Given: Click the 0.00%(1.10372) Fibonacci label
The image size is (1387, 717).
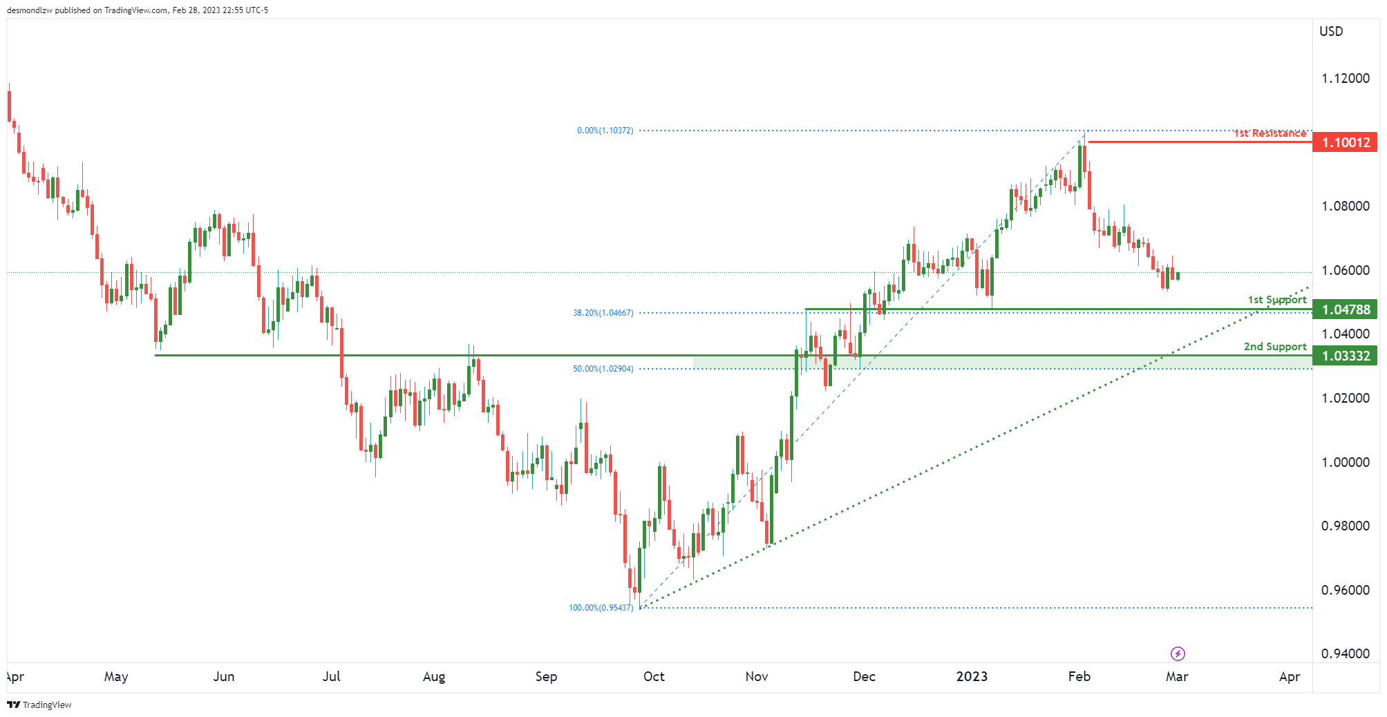Looking at the screenshot, I should 605,131.
